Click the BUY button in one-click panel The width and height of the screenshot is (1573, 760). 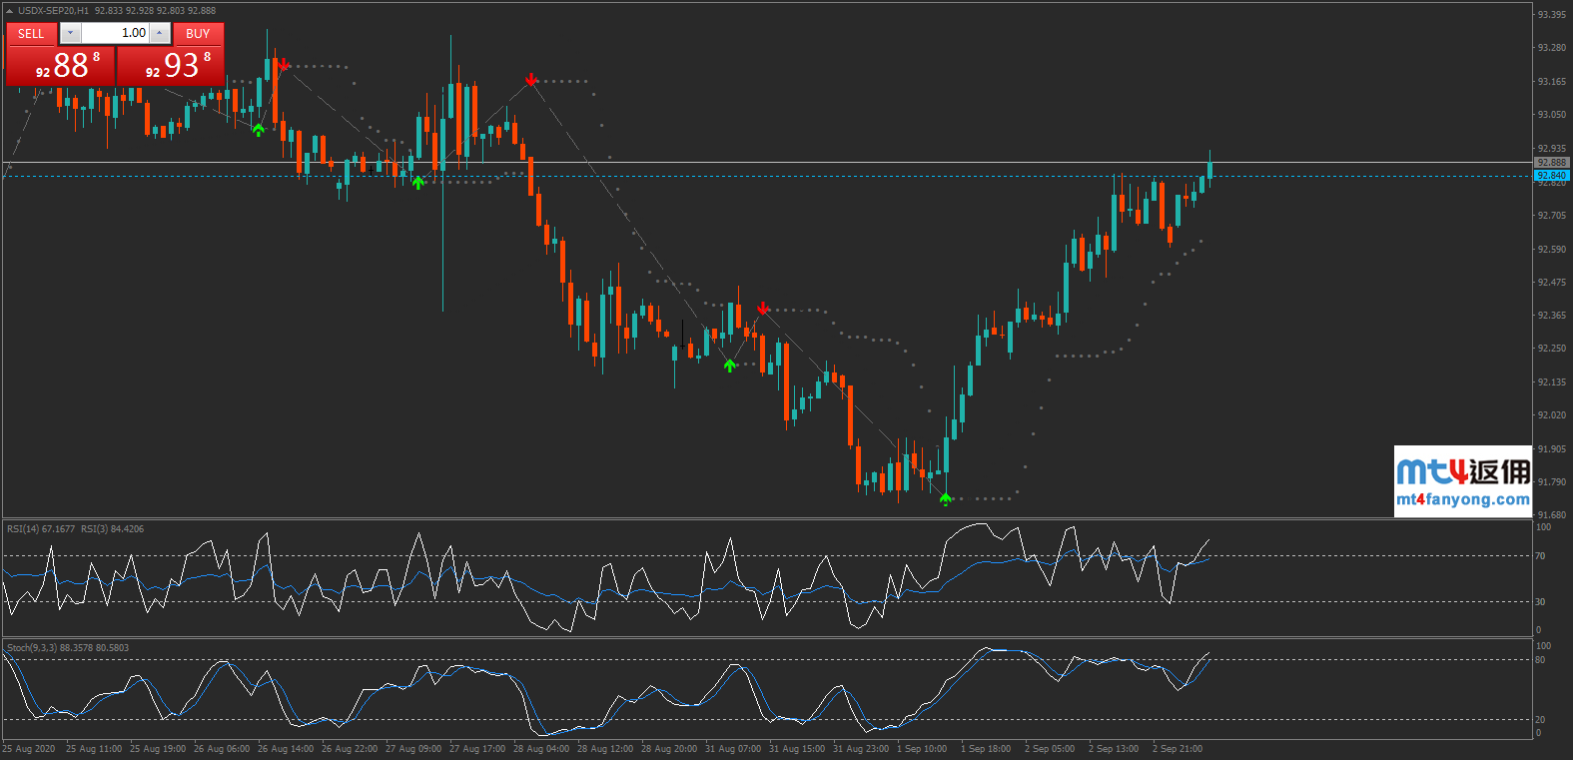click(198, 33)
